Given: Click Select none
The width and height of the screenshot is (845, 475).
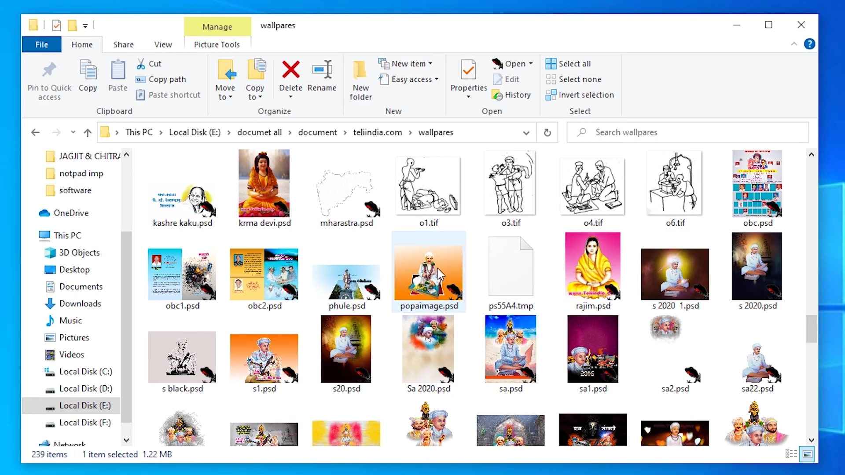Looking at the screenshot, I should pos(573,80).
